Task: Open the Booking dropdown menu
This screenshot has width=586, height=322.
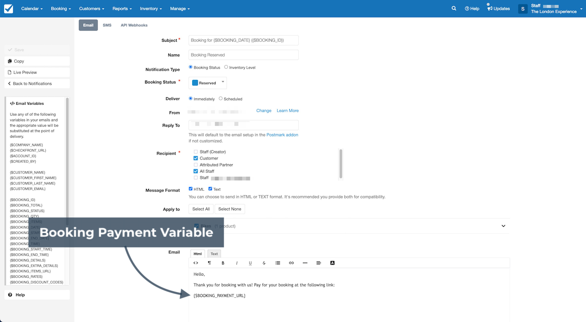Action: tap(61, 9)
